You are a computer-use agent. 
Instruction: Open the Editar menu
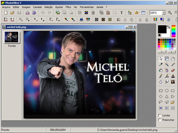click(x=16, y=7)
